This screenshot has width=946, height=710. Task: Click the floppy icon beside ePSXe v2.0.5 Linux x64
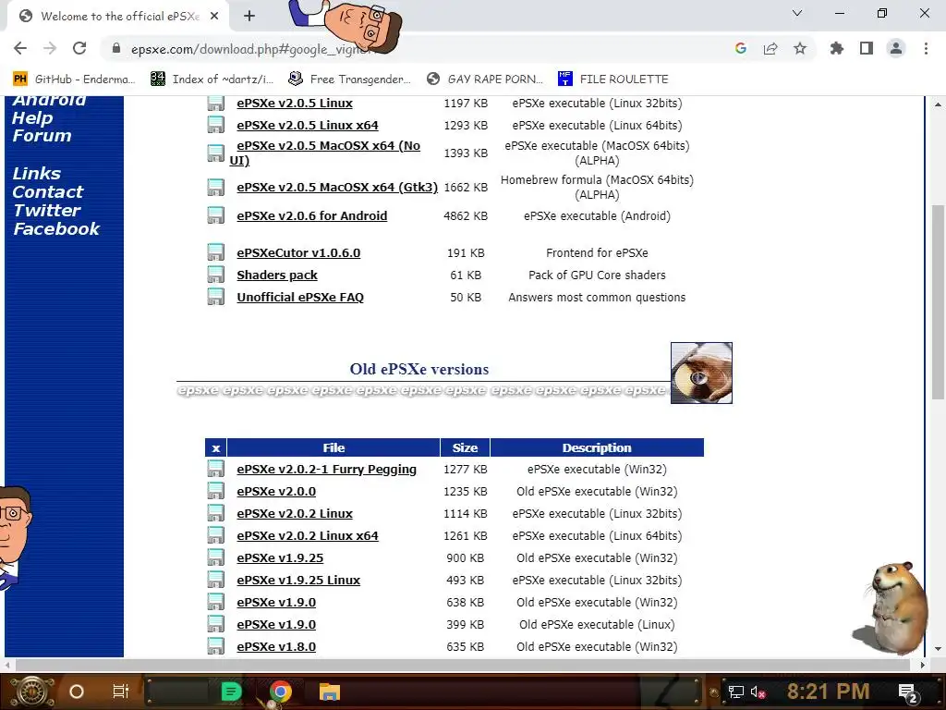coord(215,125)
